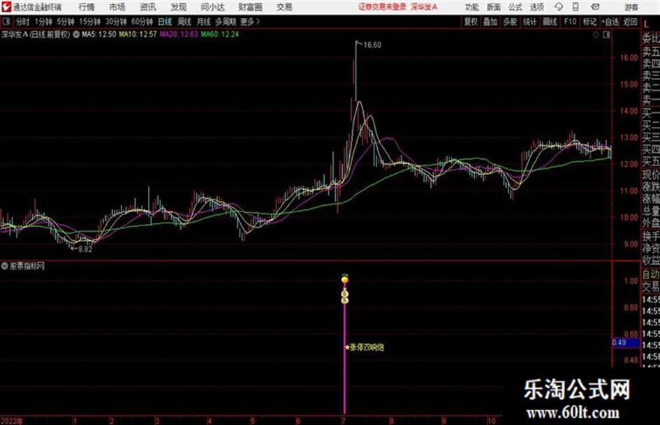
Task: Add stock via 自选 button
Action: pos(610,22)
